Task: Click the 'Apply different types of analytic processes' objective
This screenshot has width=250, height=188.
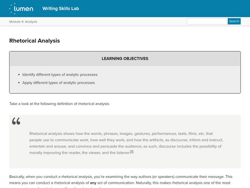Action: (58, 83)
